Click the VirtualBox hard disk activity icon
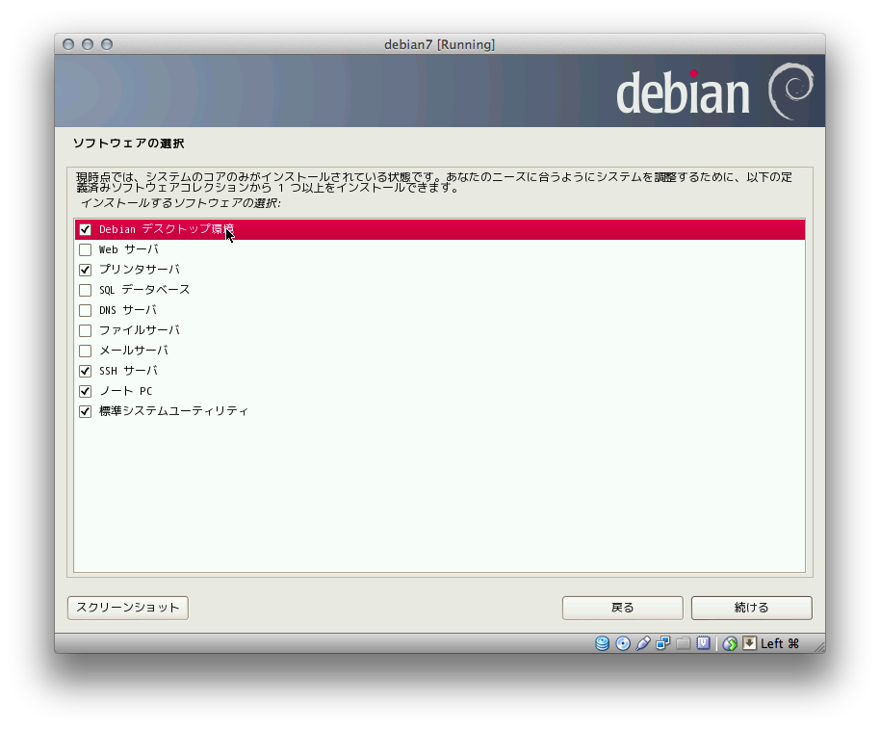The height and width of the screenshot is (729, 880). [602, 643]
